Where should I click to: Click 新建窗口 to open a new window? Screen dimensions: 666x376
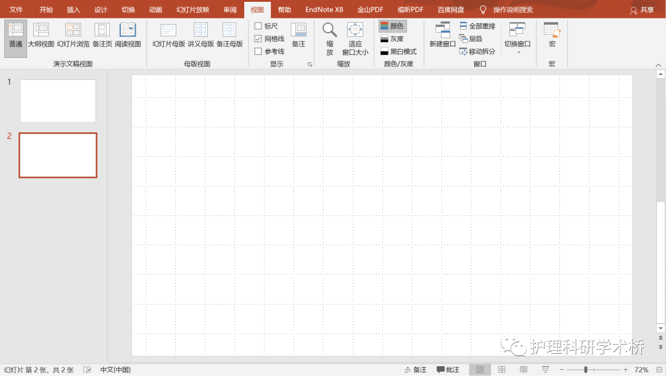coord(442,36)
